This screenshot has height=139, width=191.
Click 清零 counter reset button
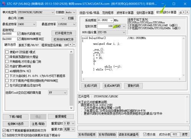coord(185,134)
